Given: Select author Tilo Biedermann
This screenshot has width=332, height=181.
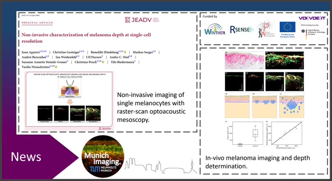Looking at the screenshot, I should click(x=123, y=62).
